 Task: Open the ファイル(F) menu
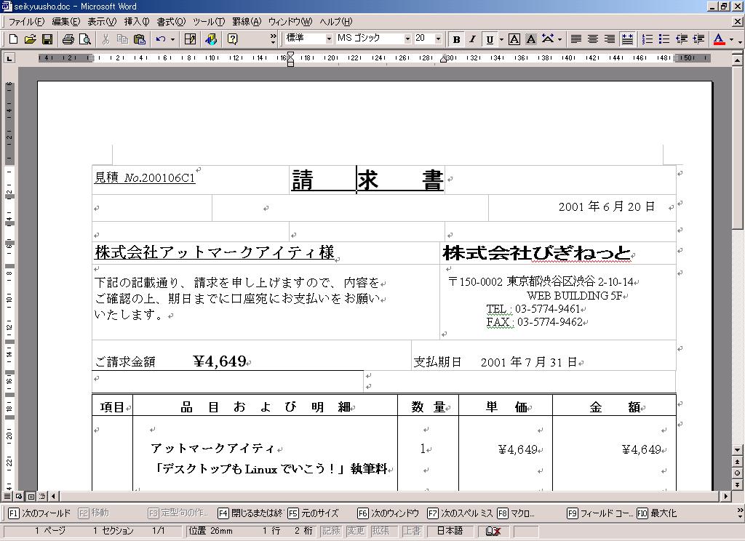click(26, 22)
